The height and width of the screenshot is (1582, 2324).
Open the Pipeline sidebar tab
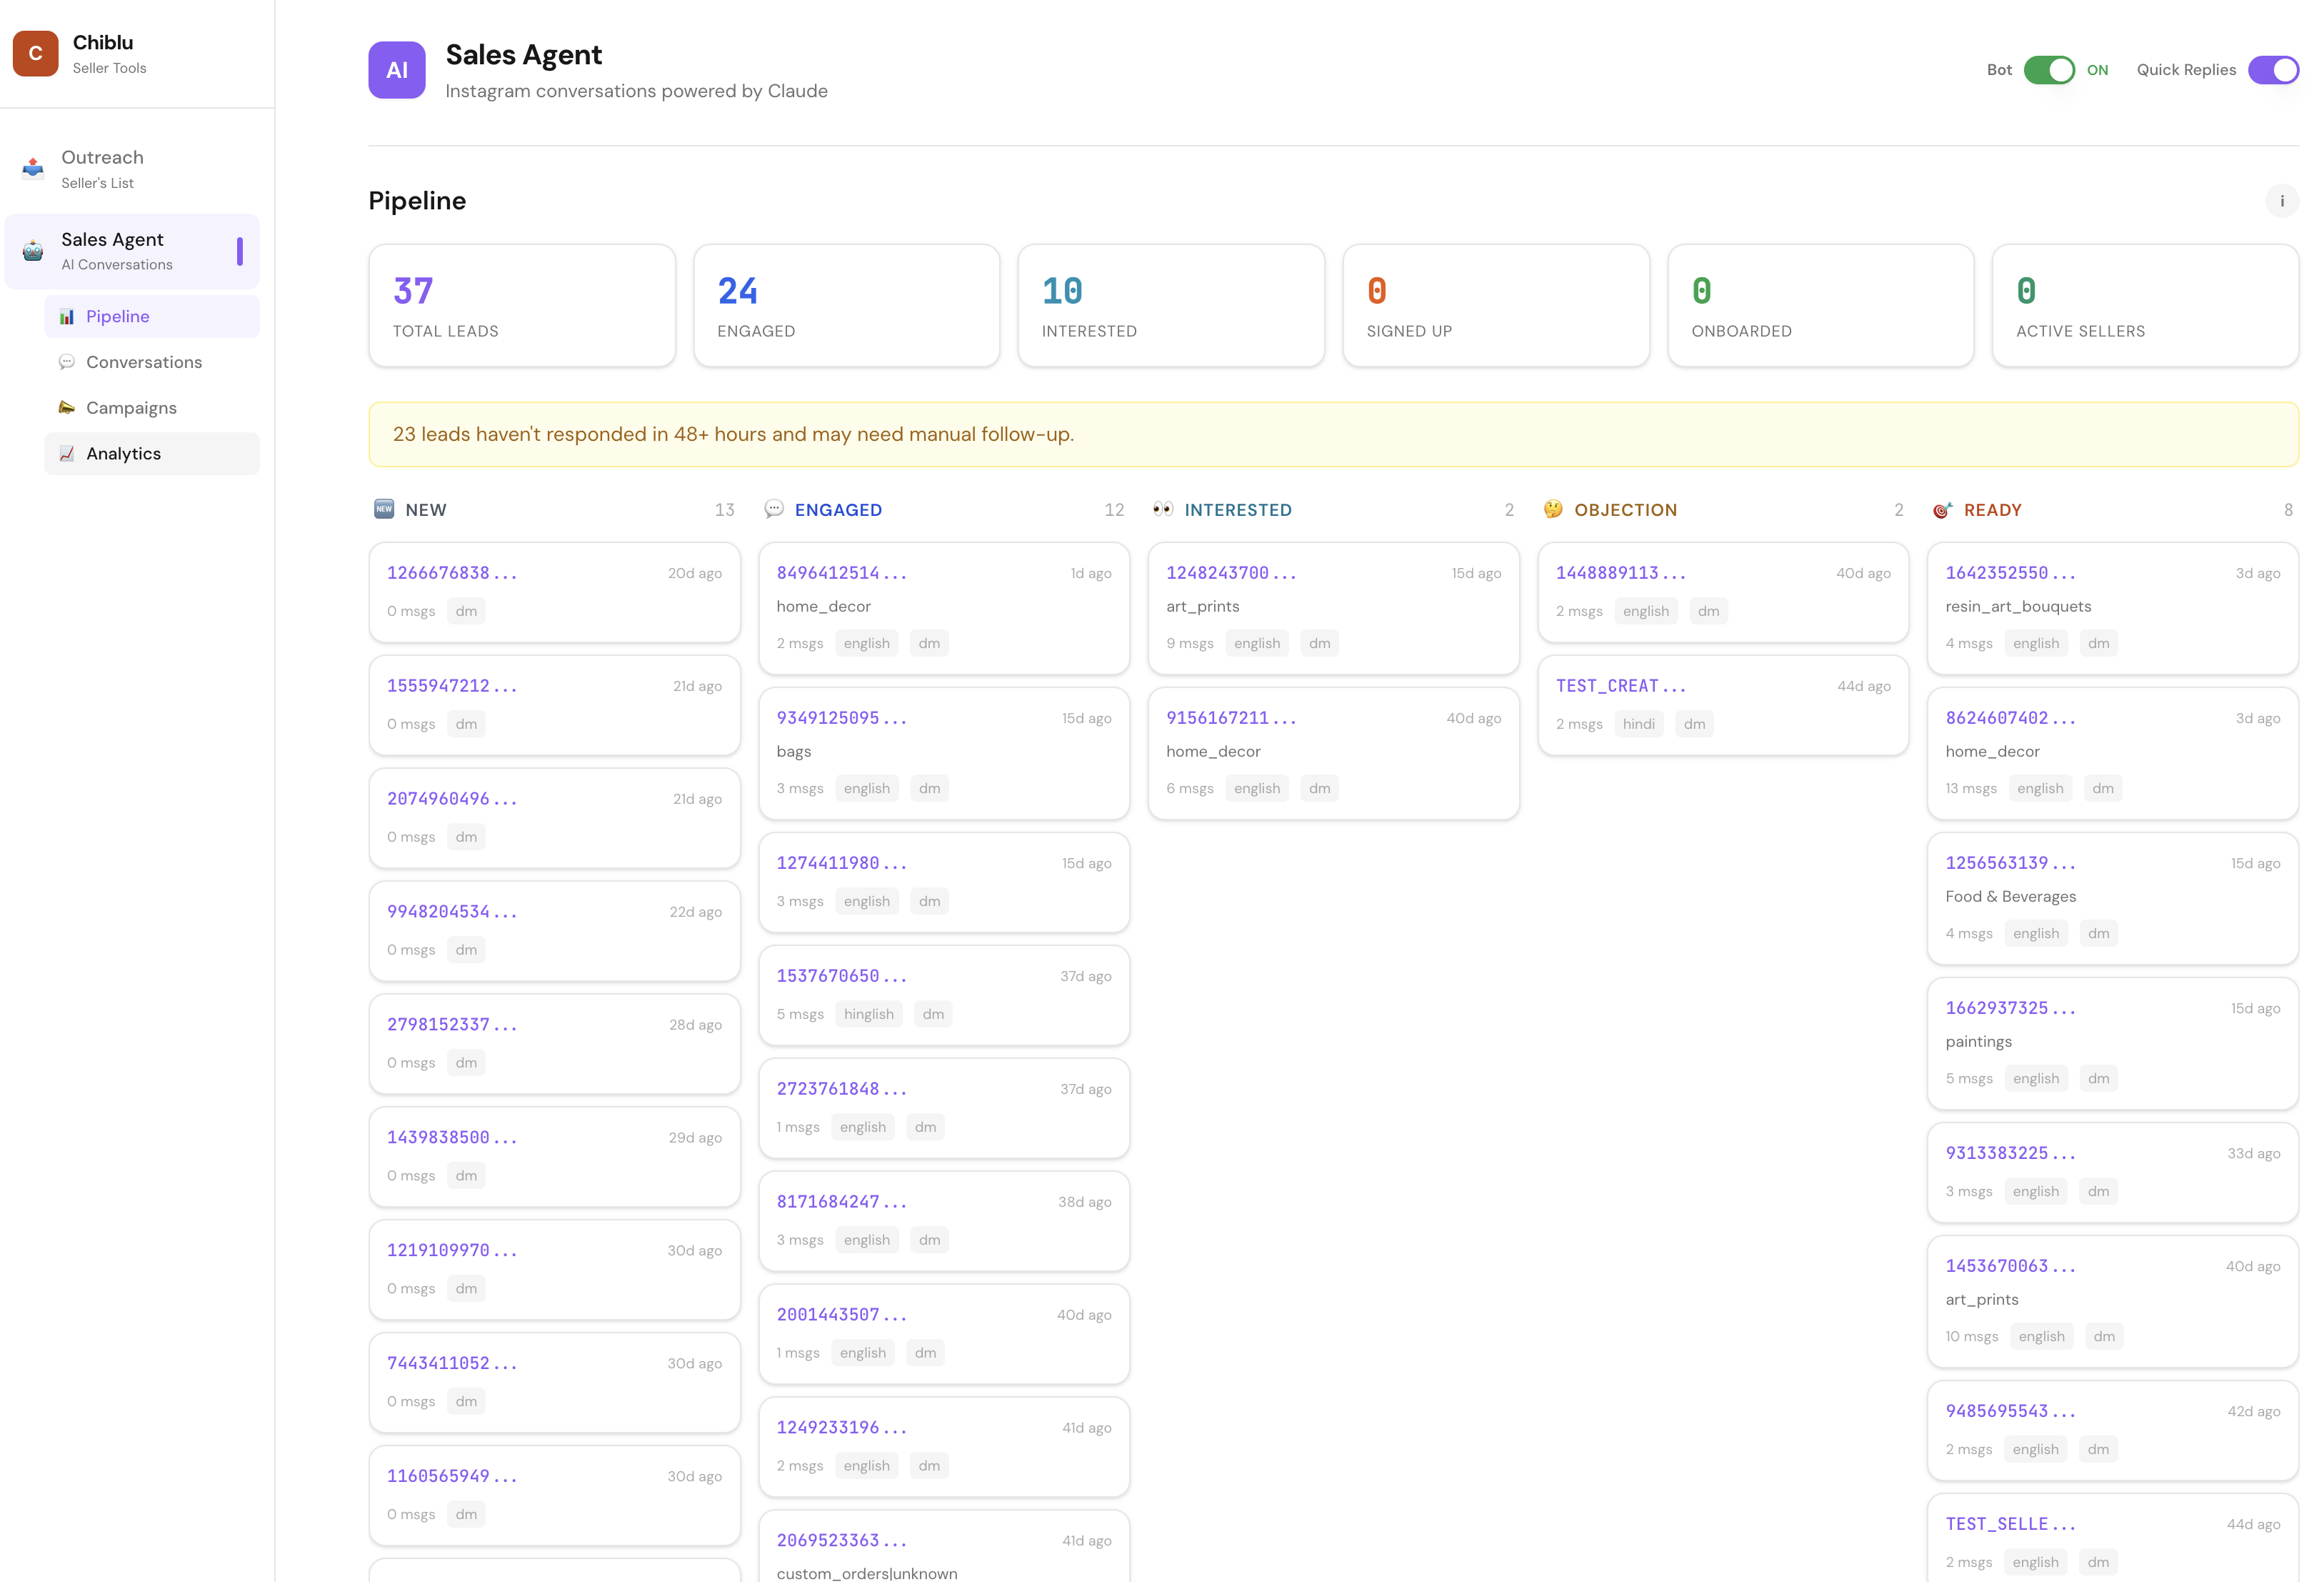pos(152,317)
